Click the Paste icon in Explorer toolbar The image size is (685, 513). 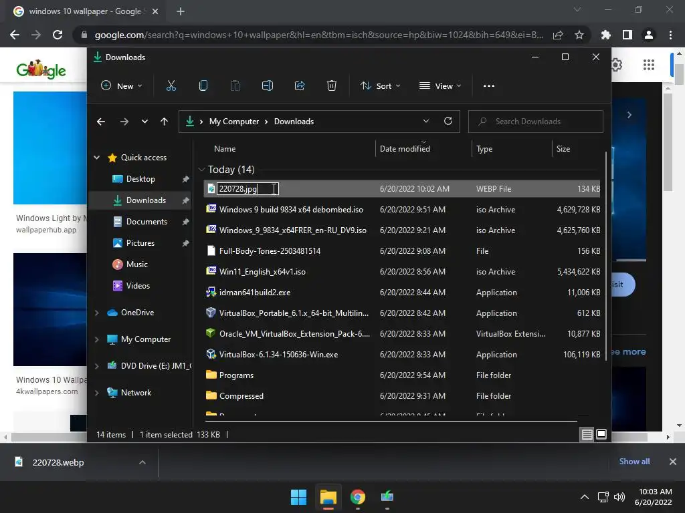point(235,86)
